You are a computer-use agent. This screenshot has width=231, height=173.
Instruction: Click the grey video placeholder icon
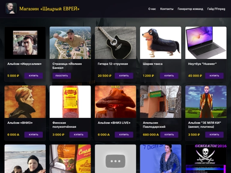pos(115,161)
